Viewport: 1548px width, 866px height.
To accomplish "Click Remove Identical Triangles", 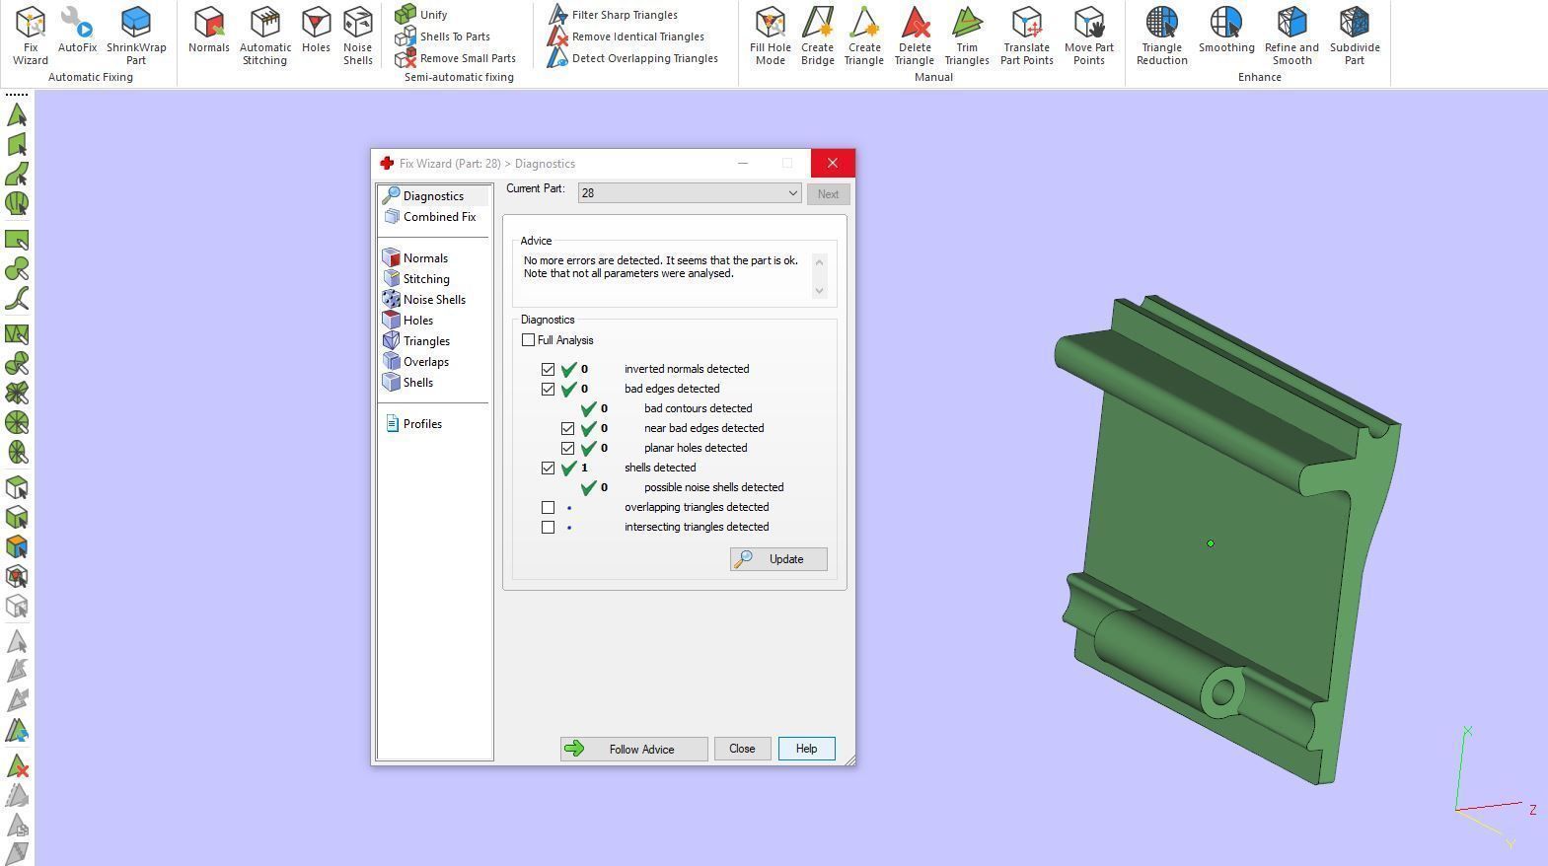I will 626,36.
